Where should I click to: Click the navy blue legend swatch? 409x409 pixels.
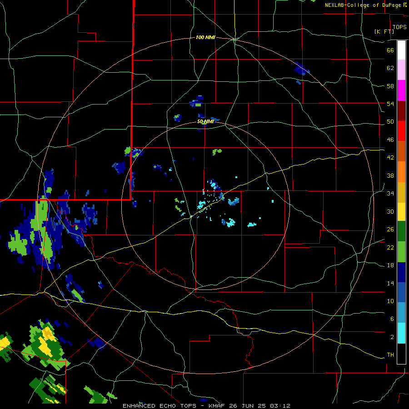(401, 272)
